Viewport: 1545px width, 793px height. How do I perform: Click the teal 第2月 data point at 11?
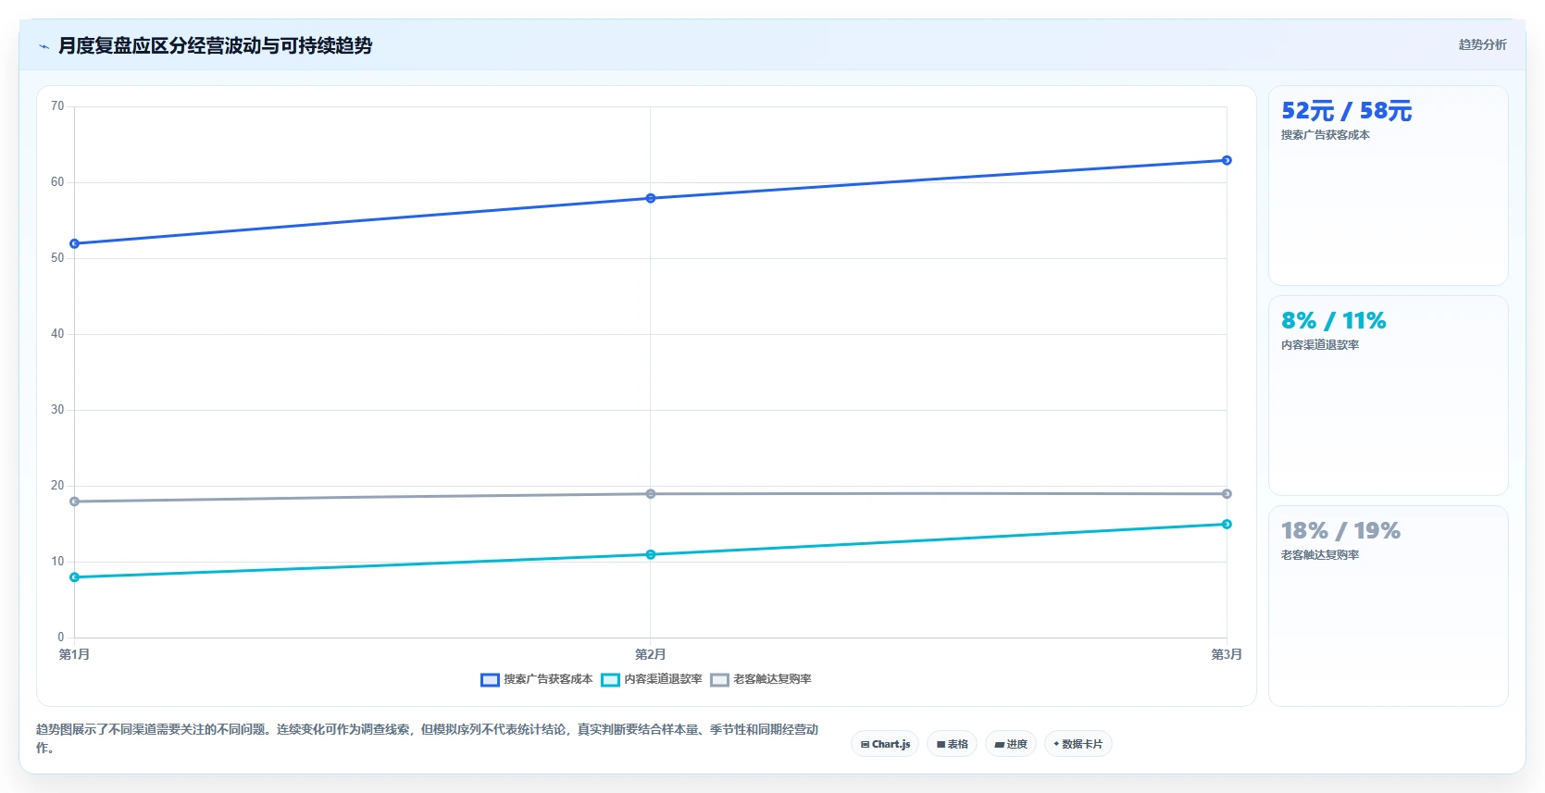(x=651, y=554)
